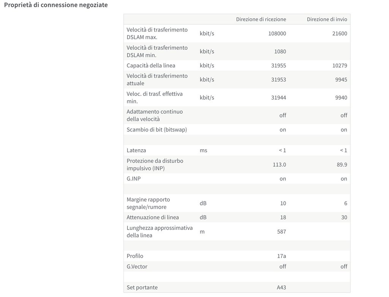Select the 'Margine rapporto segnale/rumore' label

point(149,203)
